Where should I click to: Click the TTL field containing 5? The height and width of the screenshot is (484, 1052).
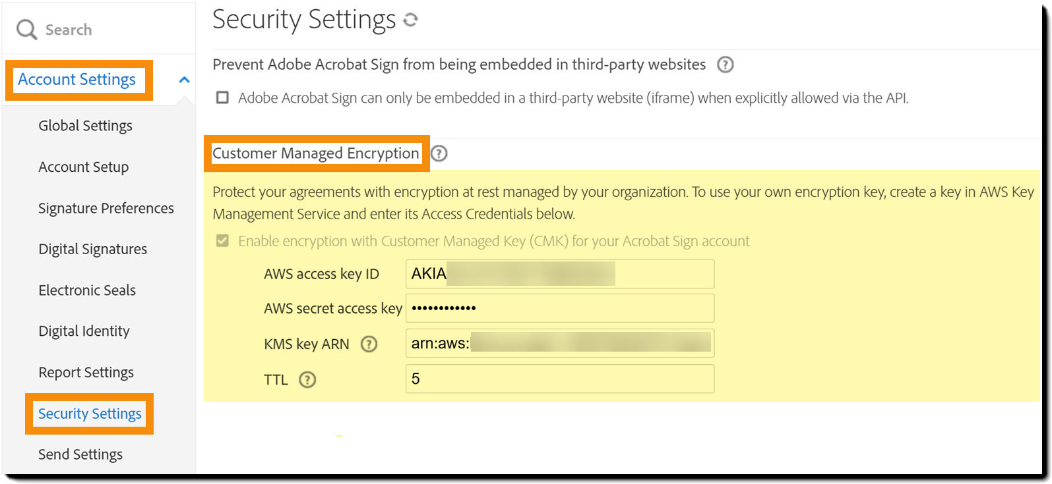(x=560, y=379)
